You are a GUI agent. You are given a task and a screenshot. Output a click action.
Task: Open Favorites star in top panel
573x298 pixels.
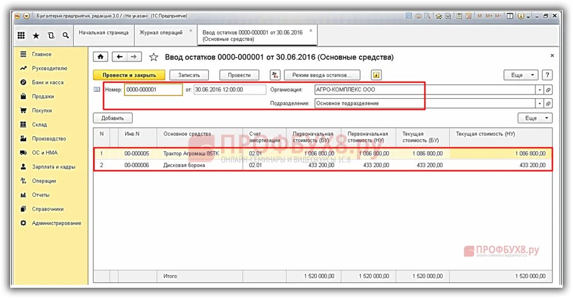pos(36,35)
